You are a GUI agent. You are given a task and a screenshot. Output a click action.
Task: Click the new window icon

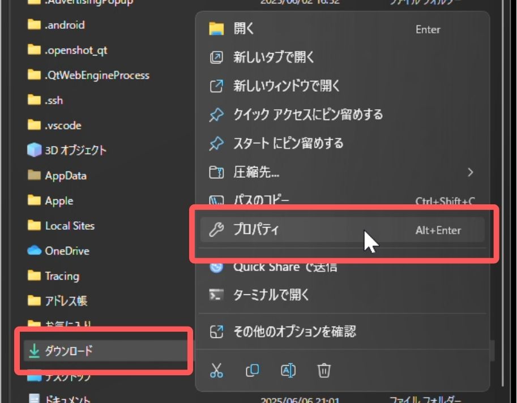coord(216,86)
